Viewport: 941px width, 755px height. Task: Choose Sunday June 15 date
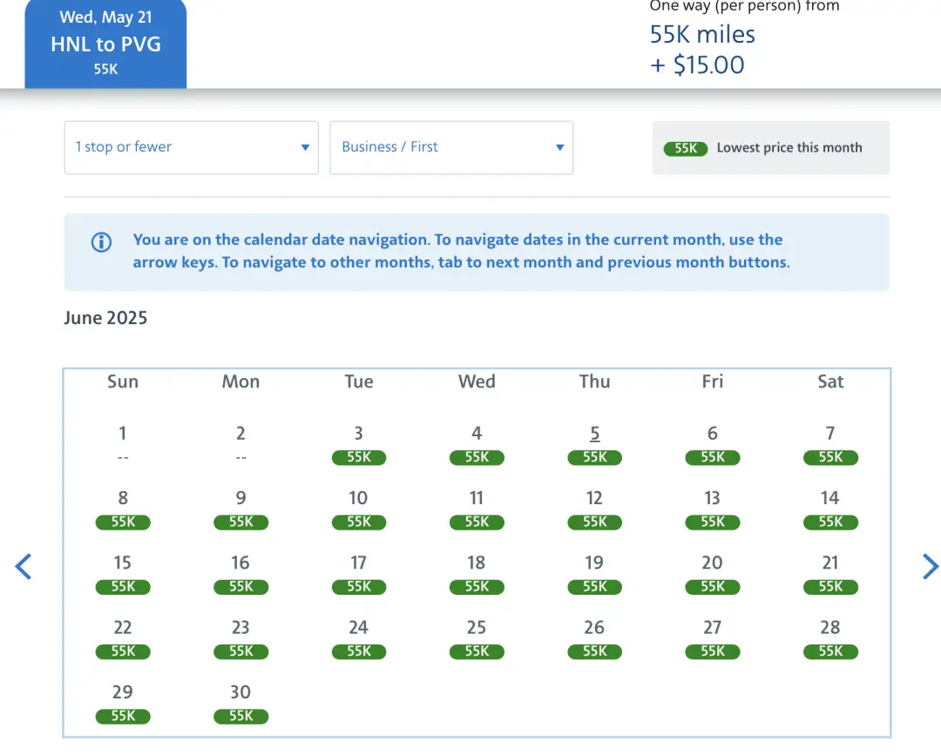123,572
